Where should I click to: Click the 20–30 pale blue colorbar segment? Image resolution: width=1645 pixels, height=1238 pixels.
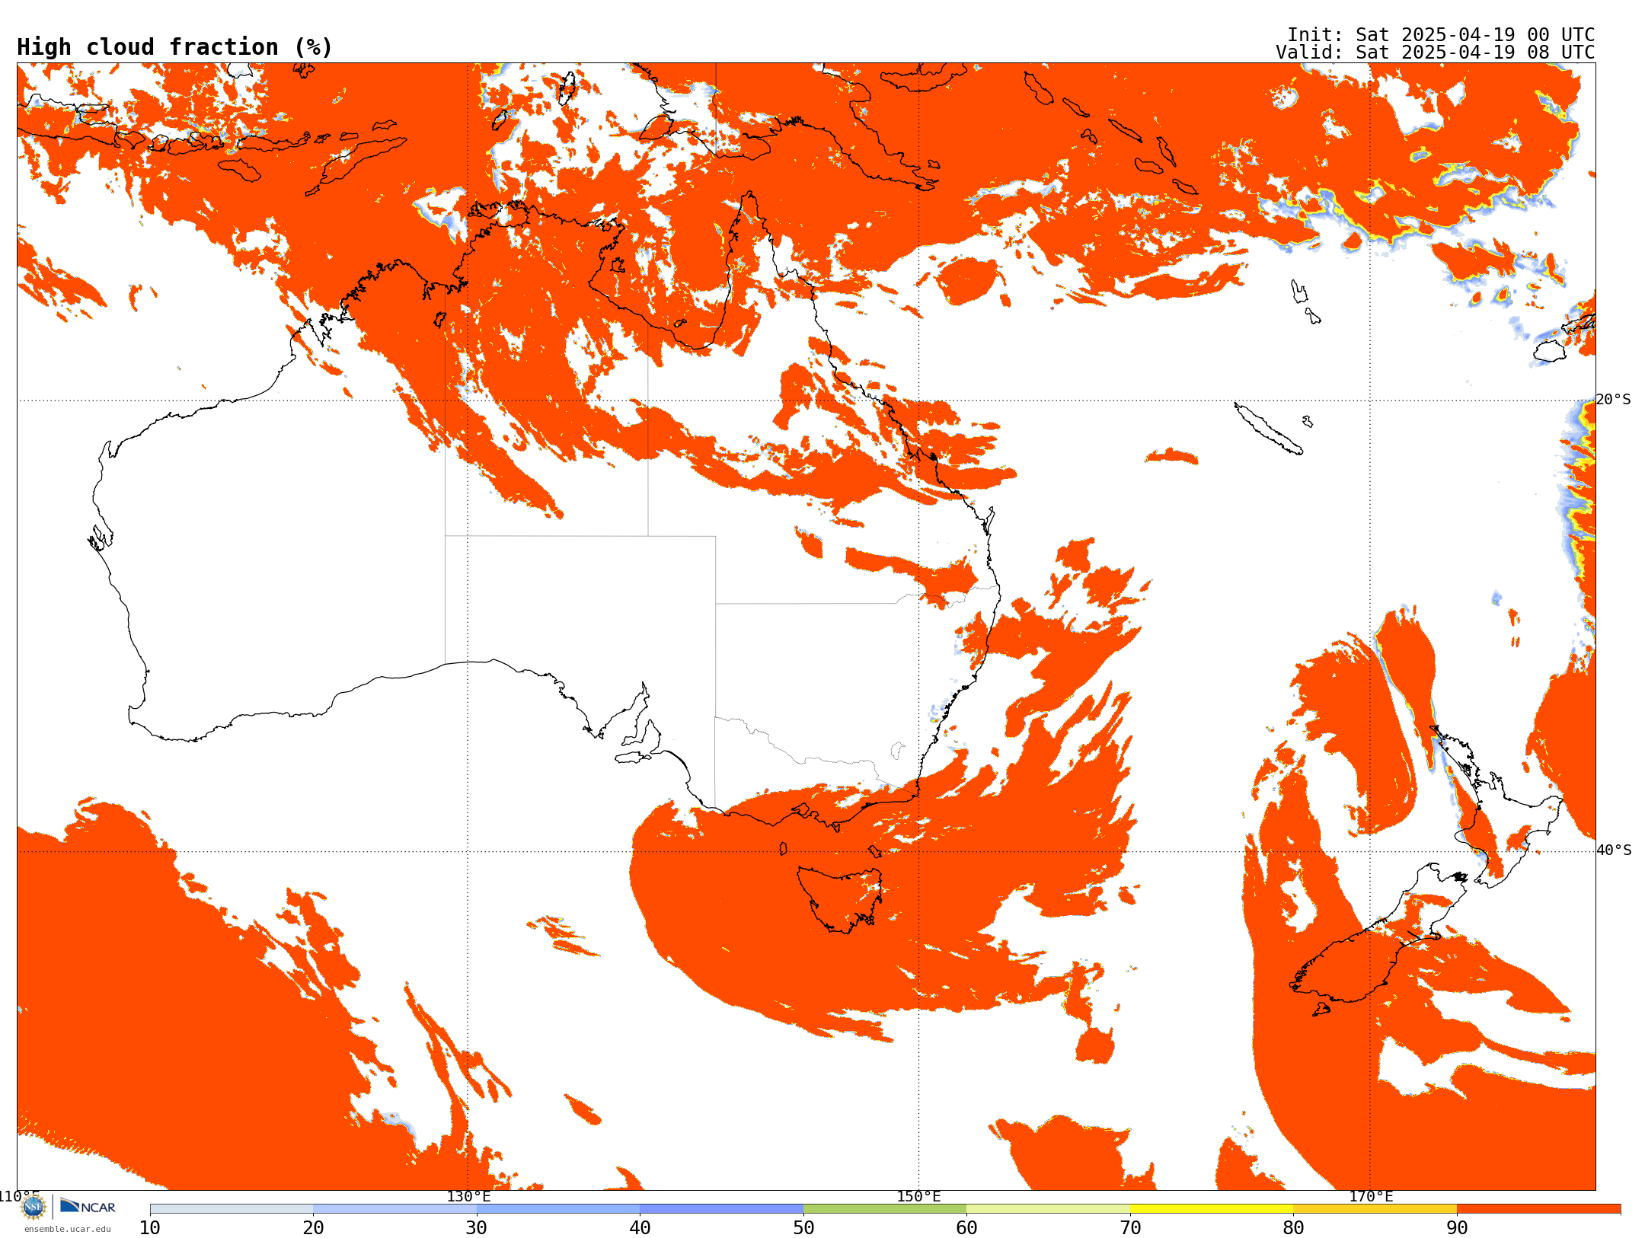click(394, 1209)
